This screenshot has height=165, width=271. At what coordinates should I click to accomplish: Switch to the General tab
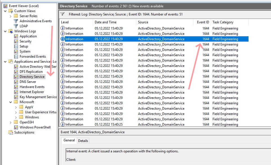click(x=69, y=141)
